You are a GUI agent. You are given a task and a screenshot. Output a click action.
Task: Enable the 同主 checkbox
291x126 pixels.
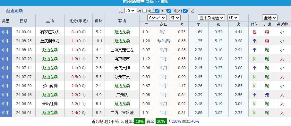tap(145, 11)
